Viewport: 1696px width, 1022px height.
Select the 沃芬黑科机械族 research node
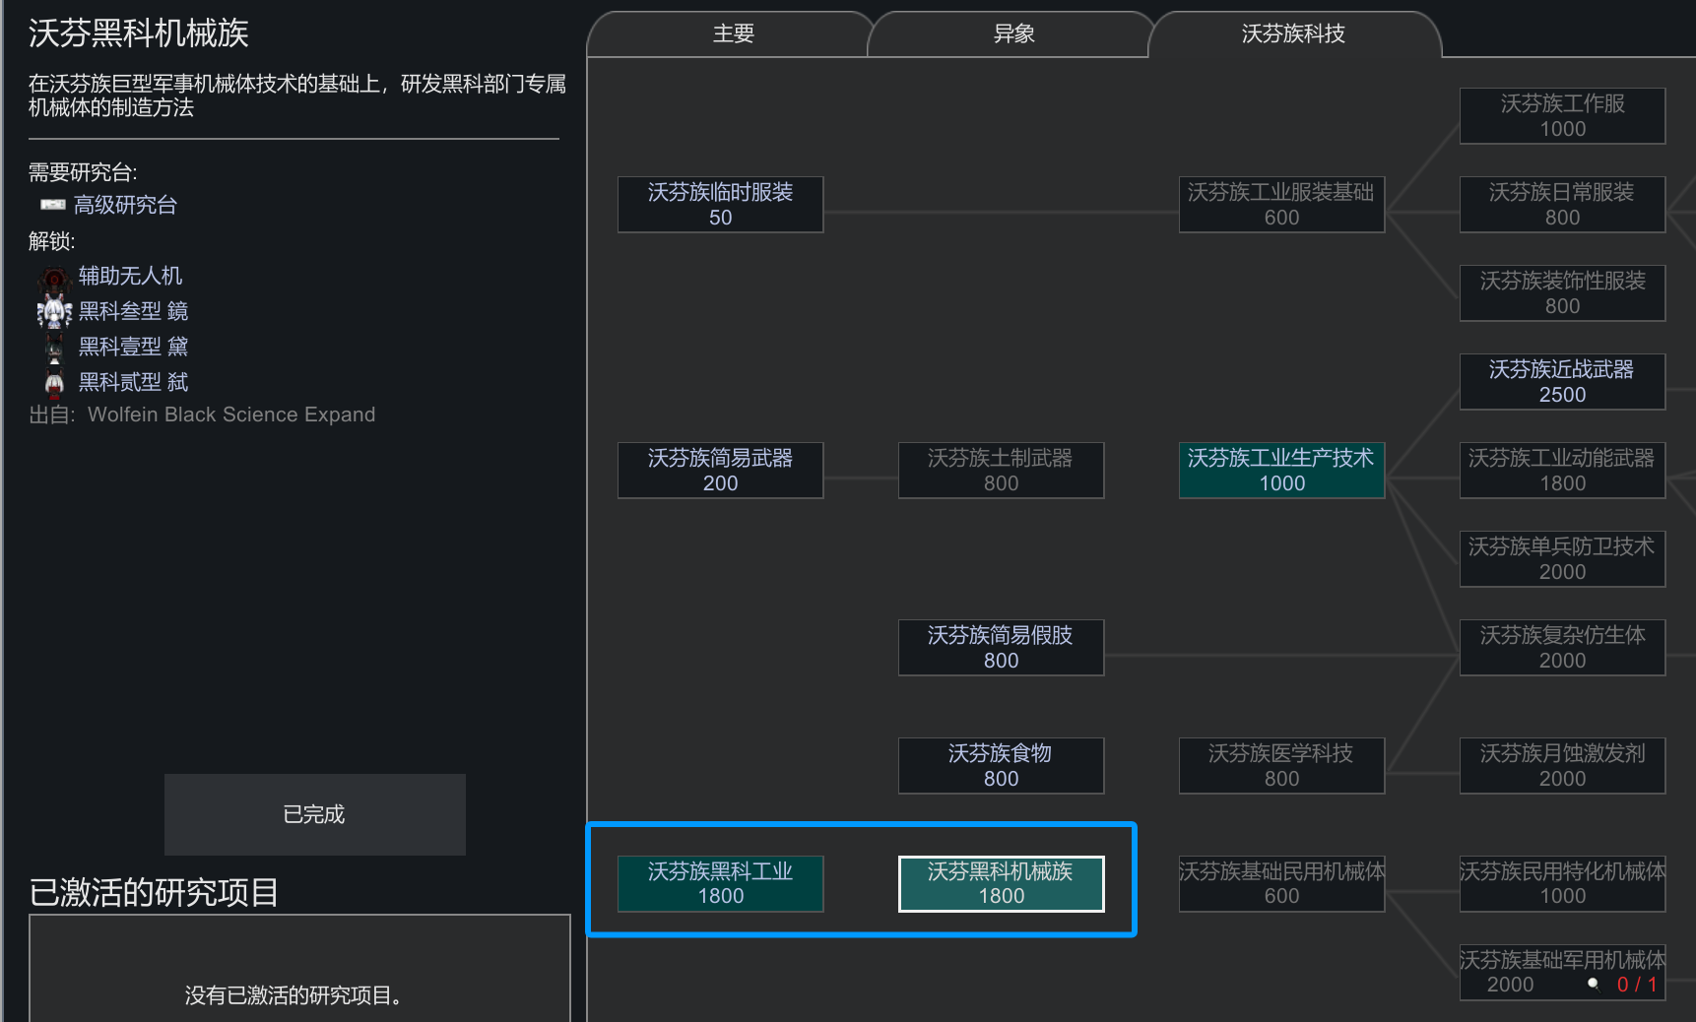1002,883
